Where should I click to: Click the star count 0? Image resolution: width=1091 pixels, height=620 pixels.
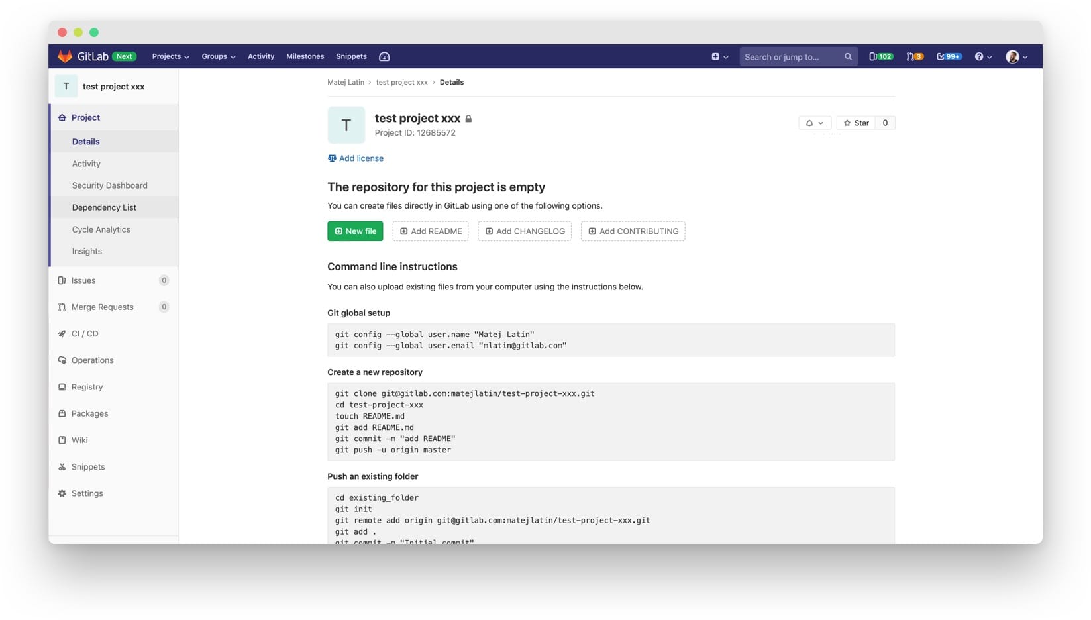(885, 123)
